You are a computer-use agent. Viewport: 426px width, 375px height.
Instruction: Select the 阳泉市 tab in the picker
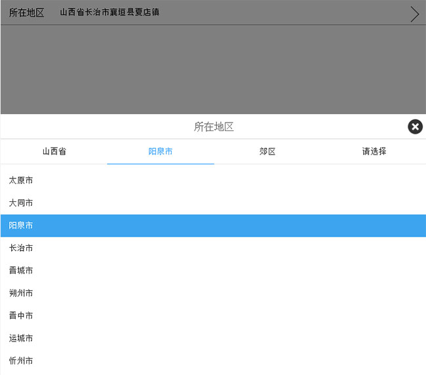pyautogui.click(x=161, y=151)
